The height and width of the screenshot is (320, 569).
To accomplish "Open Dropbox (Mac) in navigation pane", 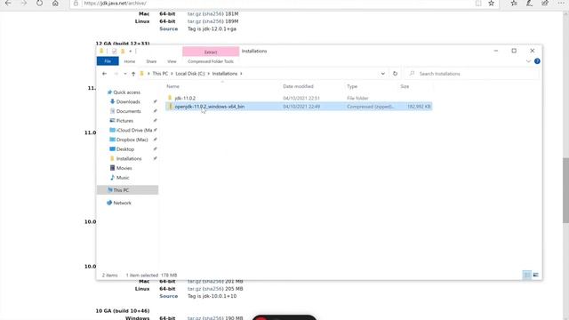I will 132,140.
